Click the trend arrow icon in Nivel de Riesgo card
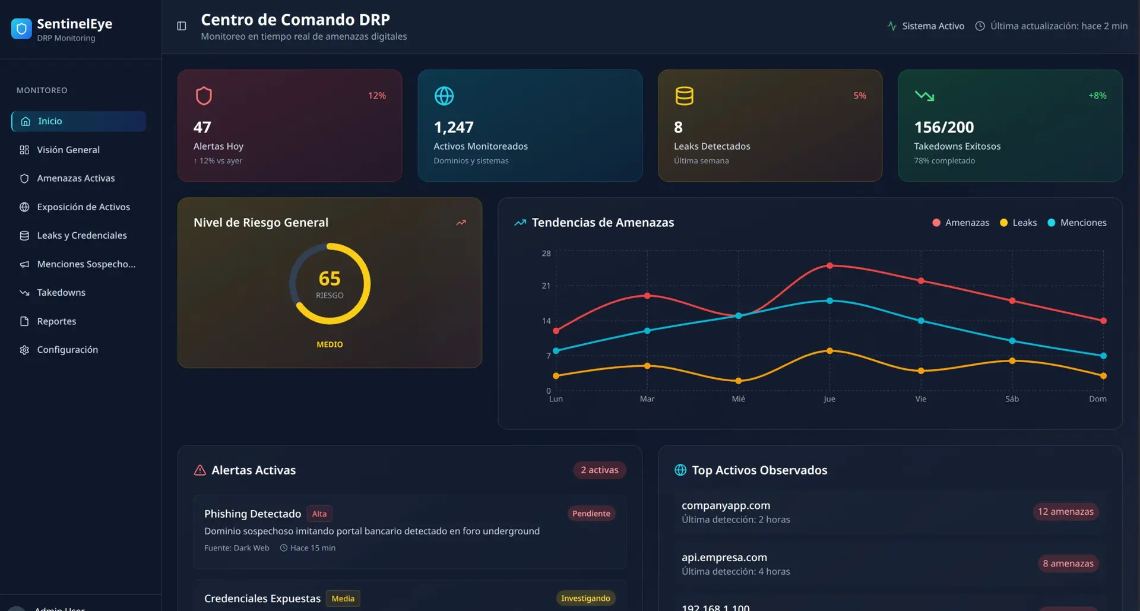 pos(461,223)
